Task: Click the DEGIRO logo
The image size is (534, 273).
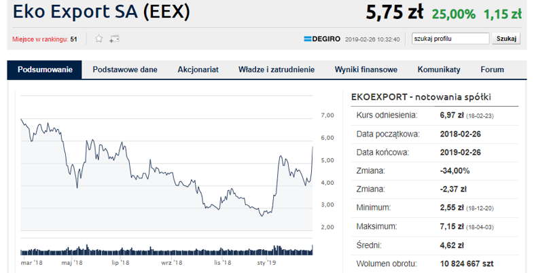Action: [322, 39]
